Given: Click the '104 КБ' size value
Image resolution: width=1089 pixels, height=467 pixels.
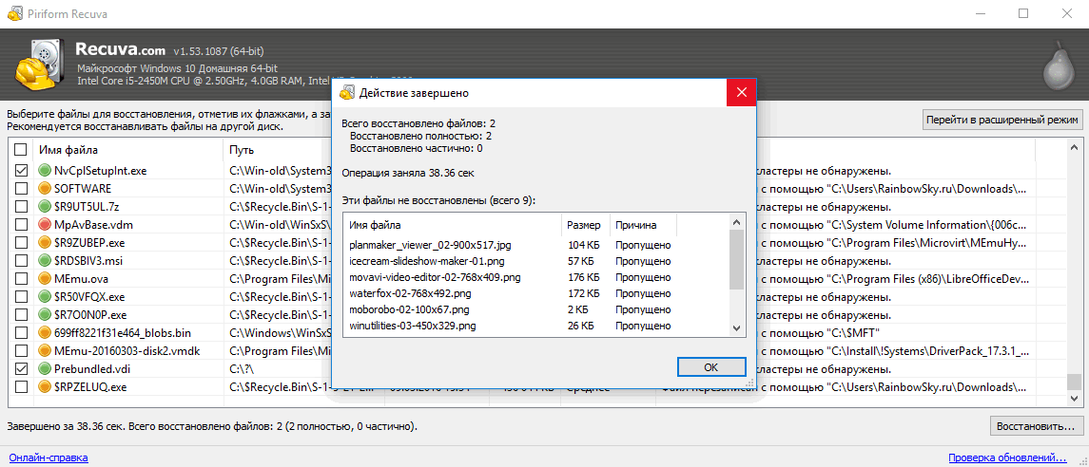Looking at the screenshot, I should [583, 245].
